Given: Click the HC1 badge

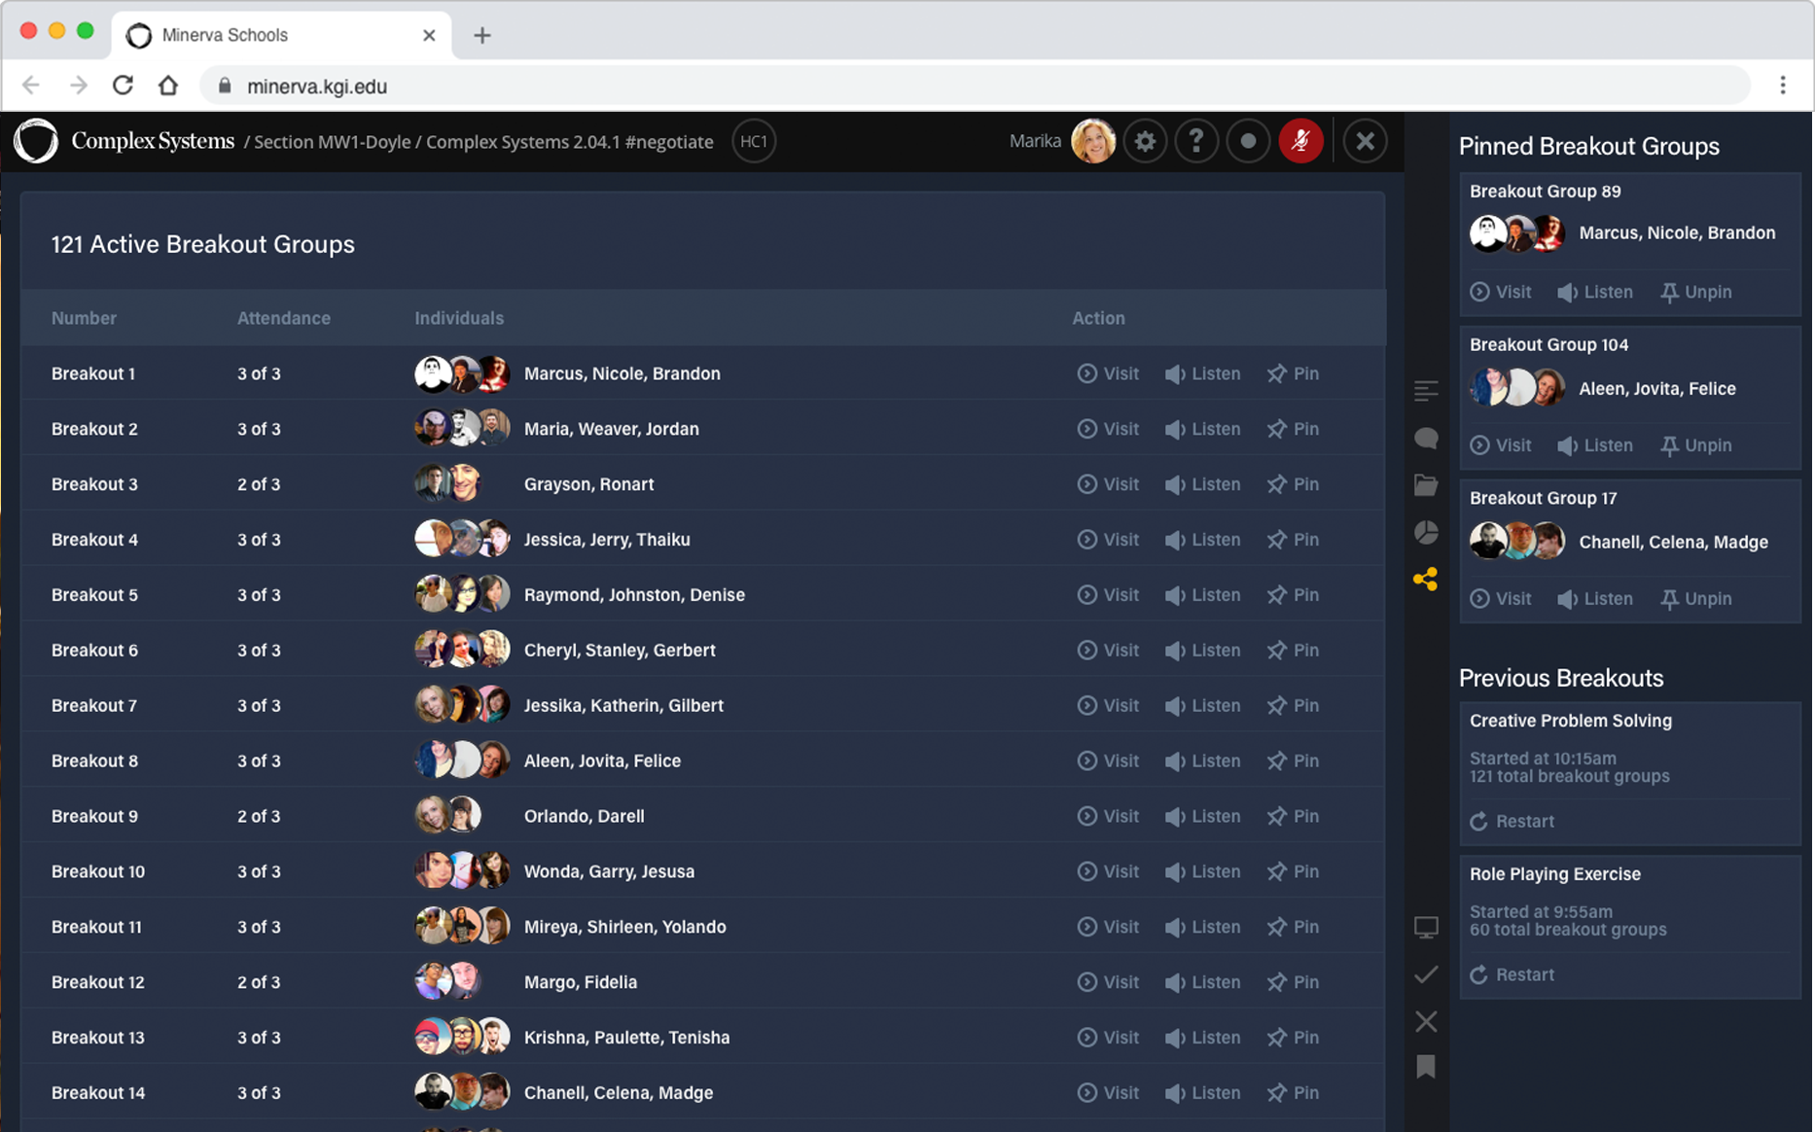Looking at the screenshot, I should pyautogui.click(x=753, y=141).
